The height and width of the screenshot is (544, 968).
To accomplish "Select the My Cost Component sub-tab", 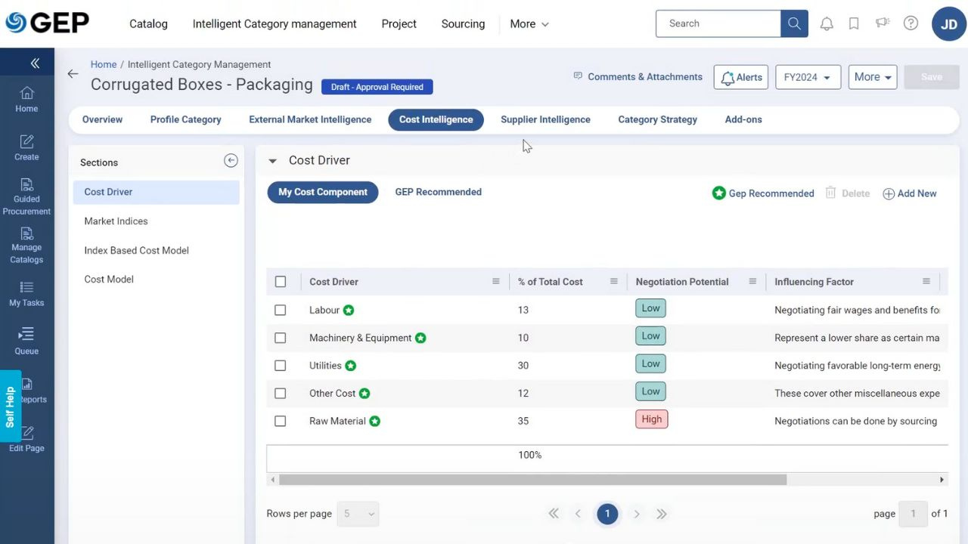I will [323, 192].
